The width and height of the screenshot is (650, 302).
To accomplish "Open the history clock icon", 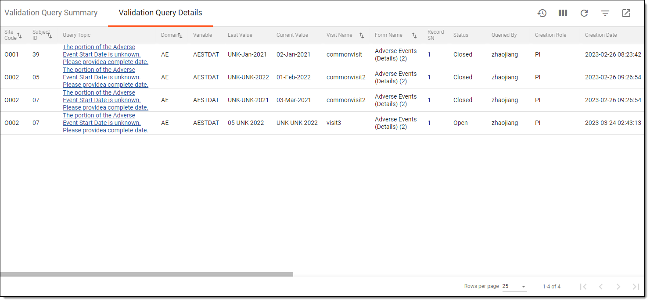I will [542, 13].
